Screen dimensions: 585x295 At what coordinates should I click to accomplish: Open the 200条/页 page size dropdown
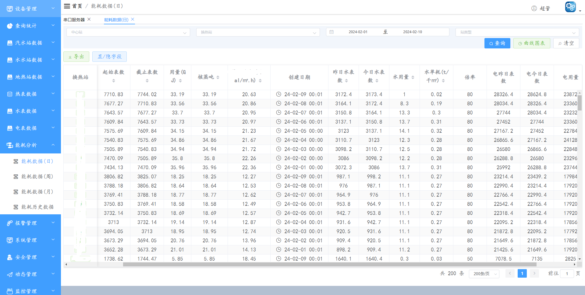pos(484,274)
